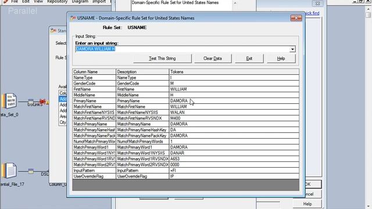Click the quick find link
The image size is (372, 209).
[312, 13]
